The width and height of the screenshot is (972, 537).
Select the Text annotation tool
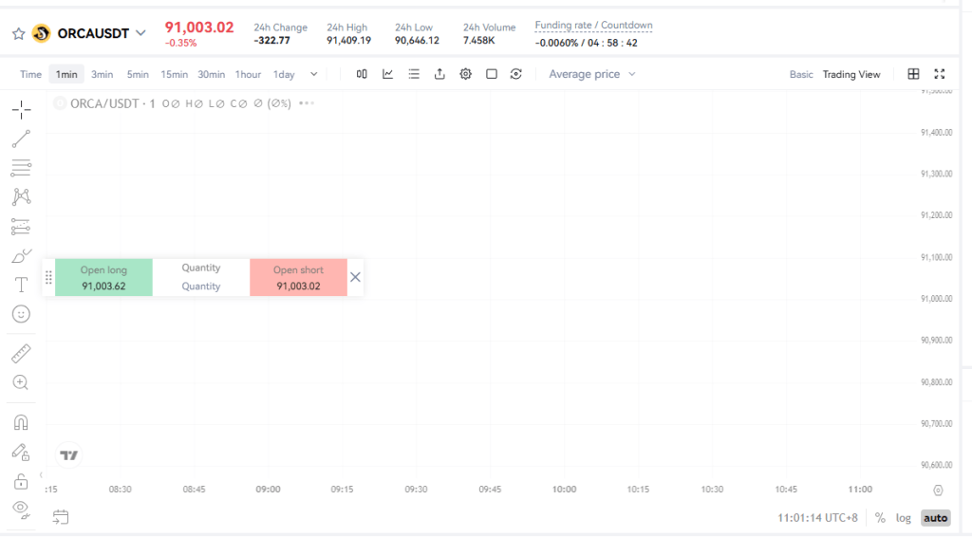[x=21, y=285]
